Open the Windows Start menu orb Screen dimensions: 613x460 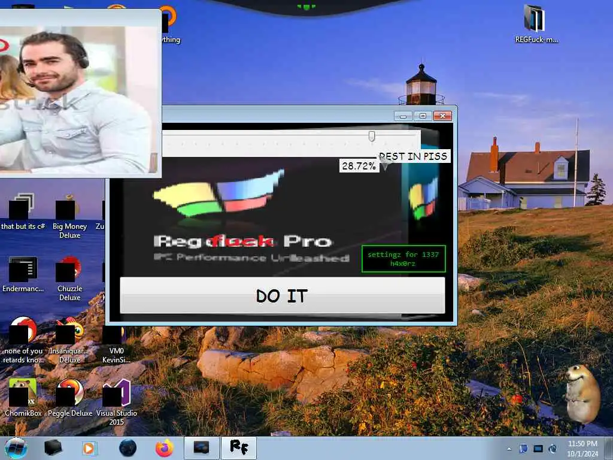point(16,448)
